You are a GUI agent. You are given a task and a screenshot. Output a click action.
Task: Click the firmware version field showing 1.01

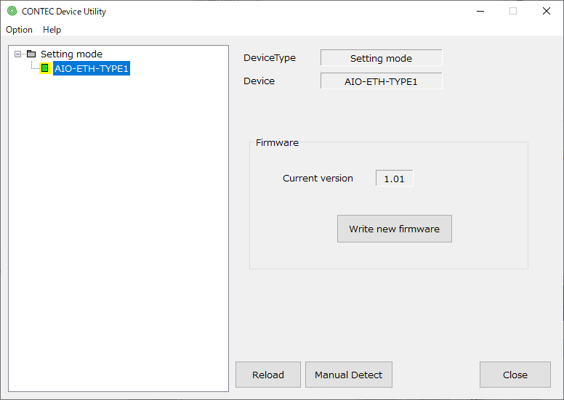(394, 179)
